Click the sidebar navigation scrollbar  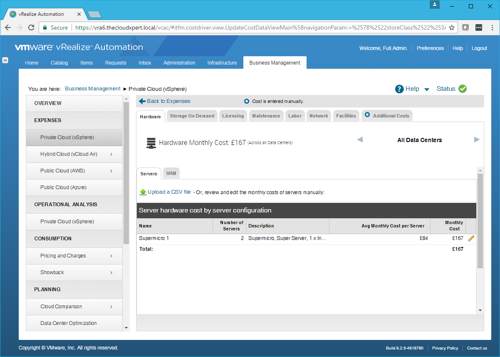point(126,171)
